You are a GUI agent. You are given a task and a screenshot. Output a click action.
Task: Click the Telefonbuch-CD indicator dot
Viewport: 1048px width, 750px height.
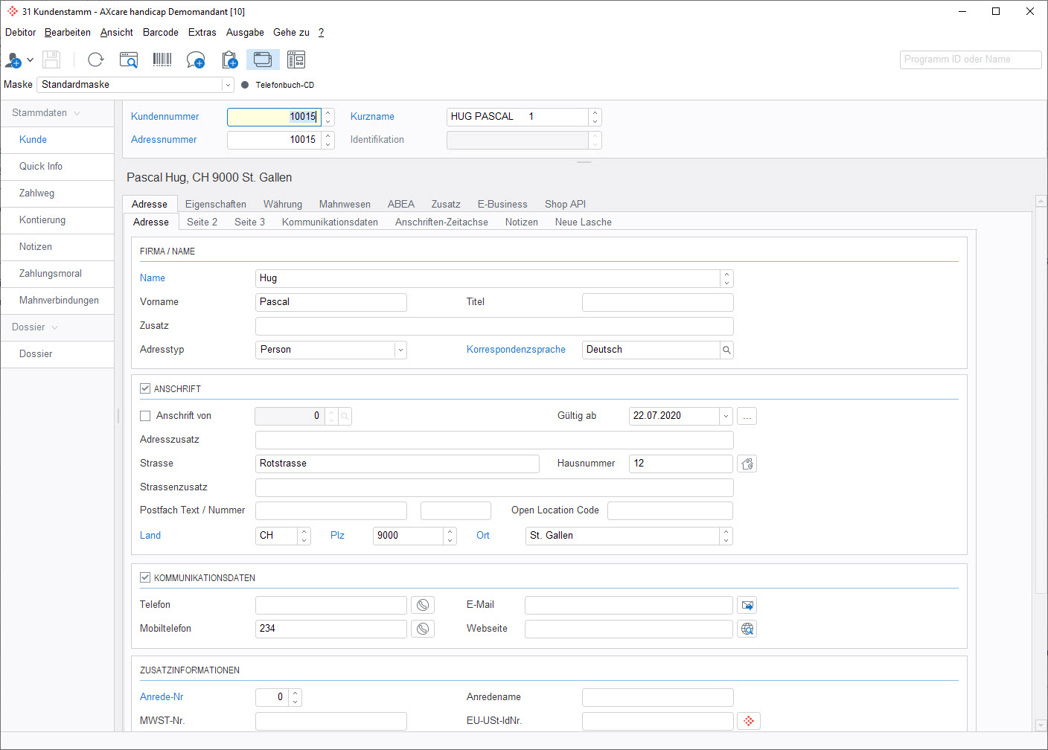point(245,85)
